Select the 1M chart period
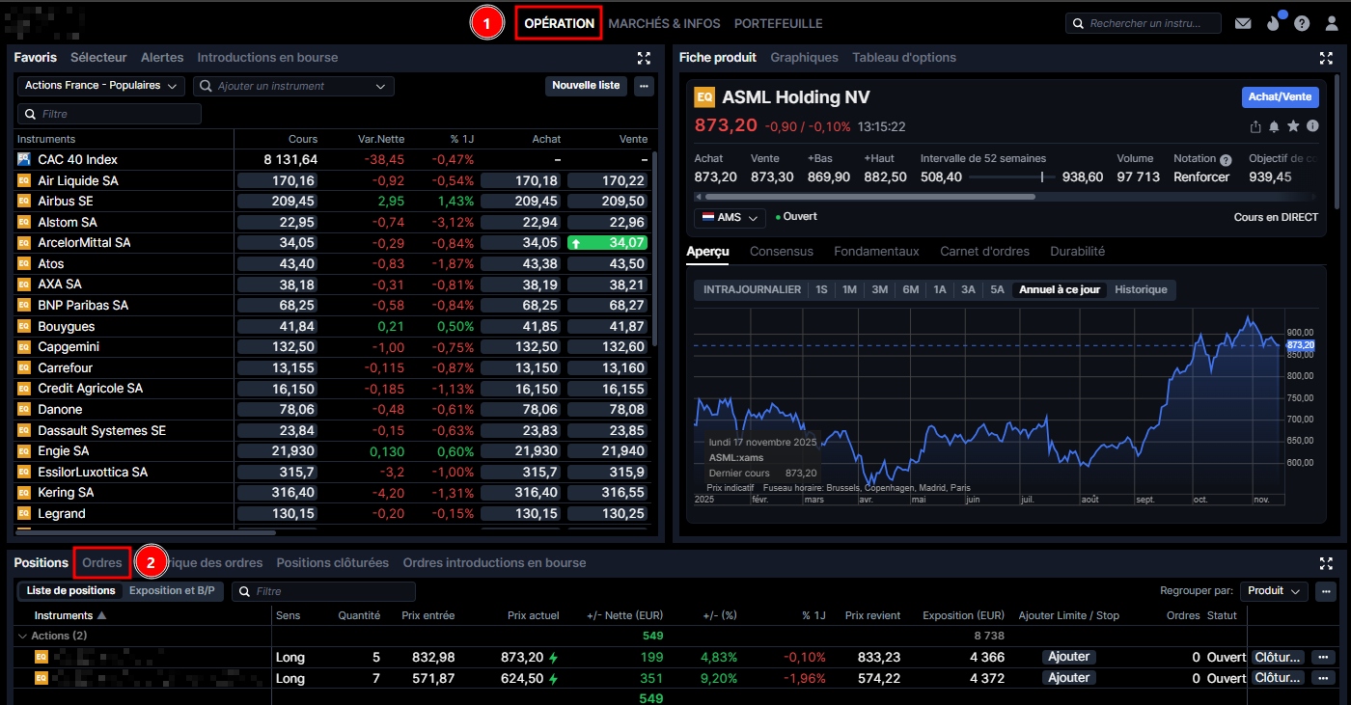The width and height of the screenshot is (1351, 705). pyautogui.click(x=849, y=289)
